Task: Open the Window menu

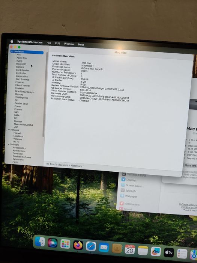Action: pyautogui.click(x=69, y=44)
